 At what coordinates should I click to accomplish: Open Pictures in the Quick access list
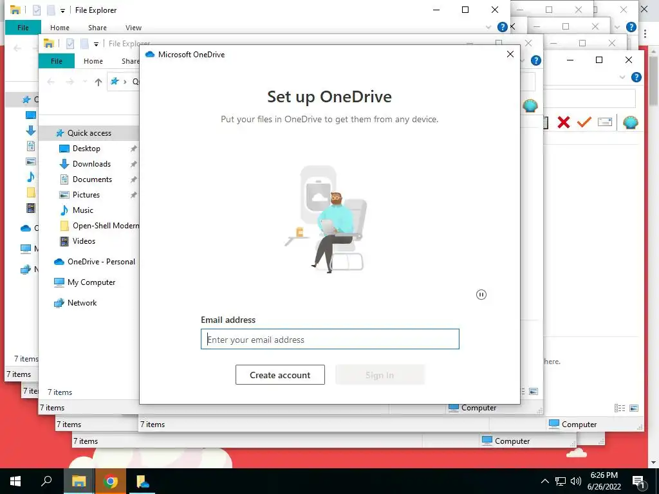pos(86,194)
